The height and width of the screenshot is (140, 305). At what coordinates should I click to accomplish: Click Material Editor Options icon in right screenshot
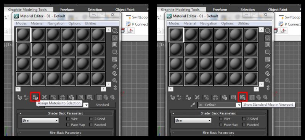point(268,73)
